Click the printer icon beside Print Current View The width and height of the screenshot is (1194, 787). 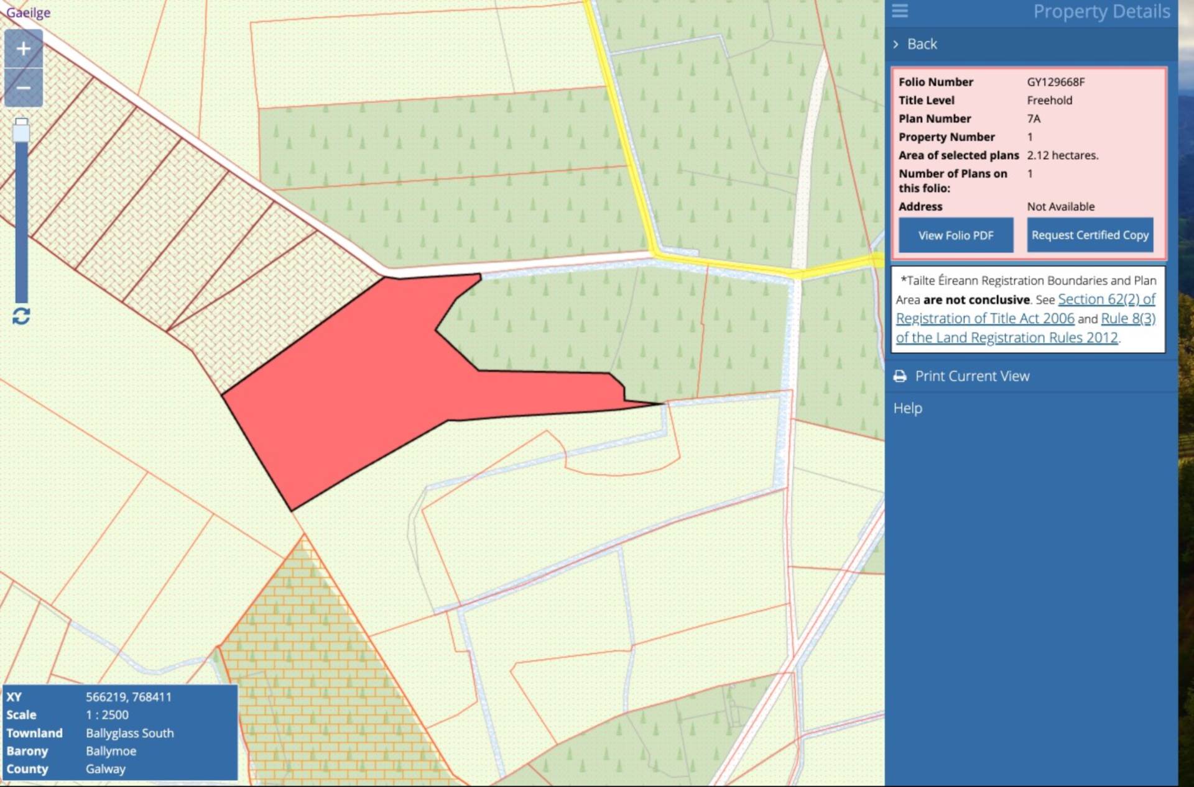900,376
